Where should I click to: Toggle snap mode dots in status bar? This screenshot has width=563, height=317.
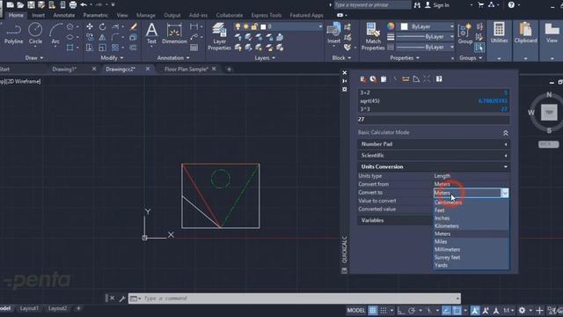(384, 311)
